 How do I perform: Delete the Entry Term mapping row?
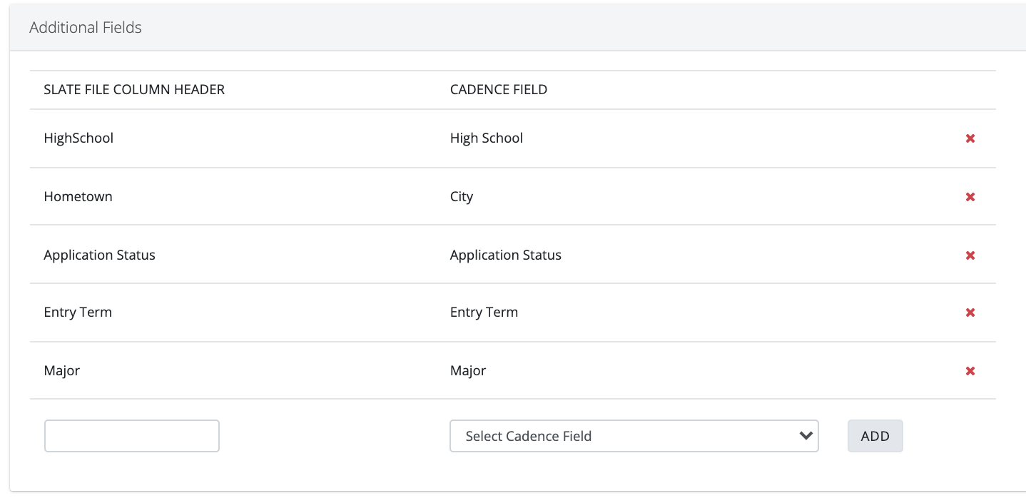tap(970, 312)
